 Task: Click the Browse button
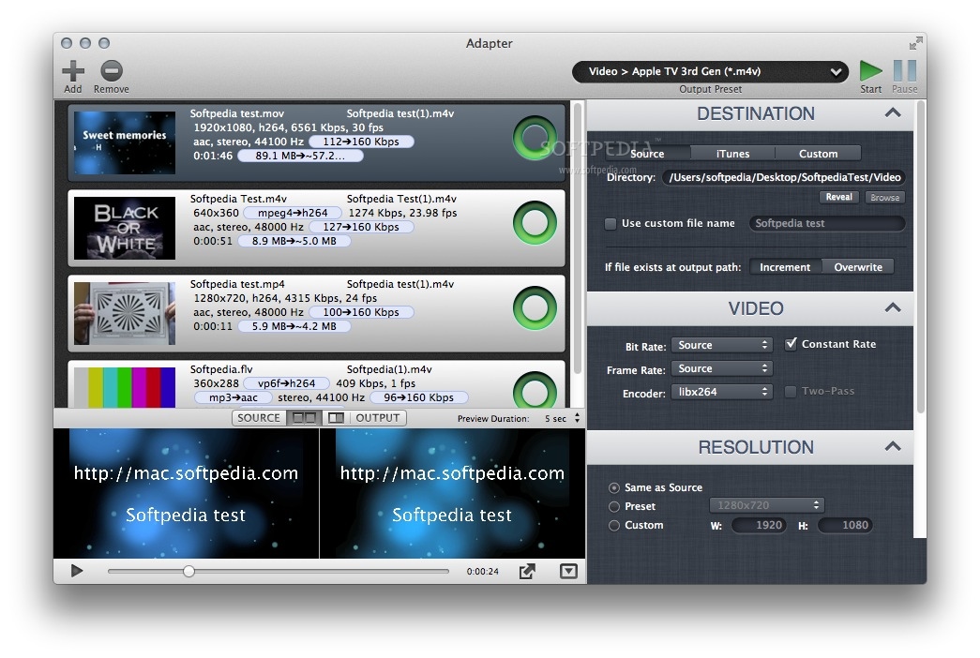tap(885, 197)
